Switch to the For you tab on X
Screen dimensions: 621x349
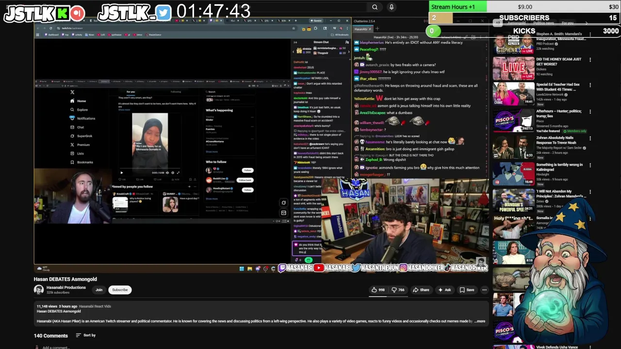[131, 92]
